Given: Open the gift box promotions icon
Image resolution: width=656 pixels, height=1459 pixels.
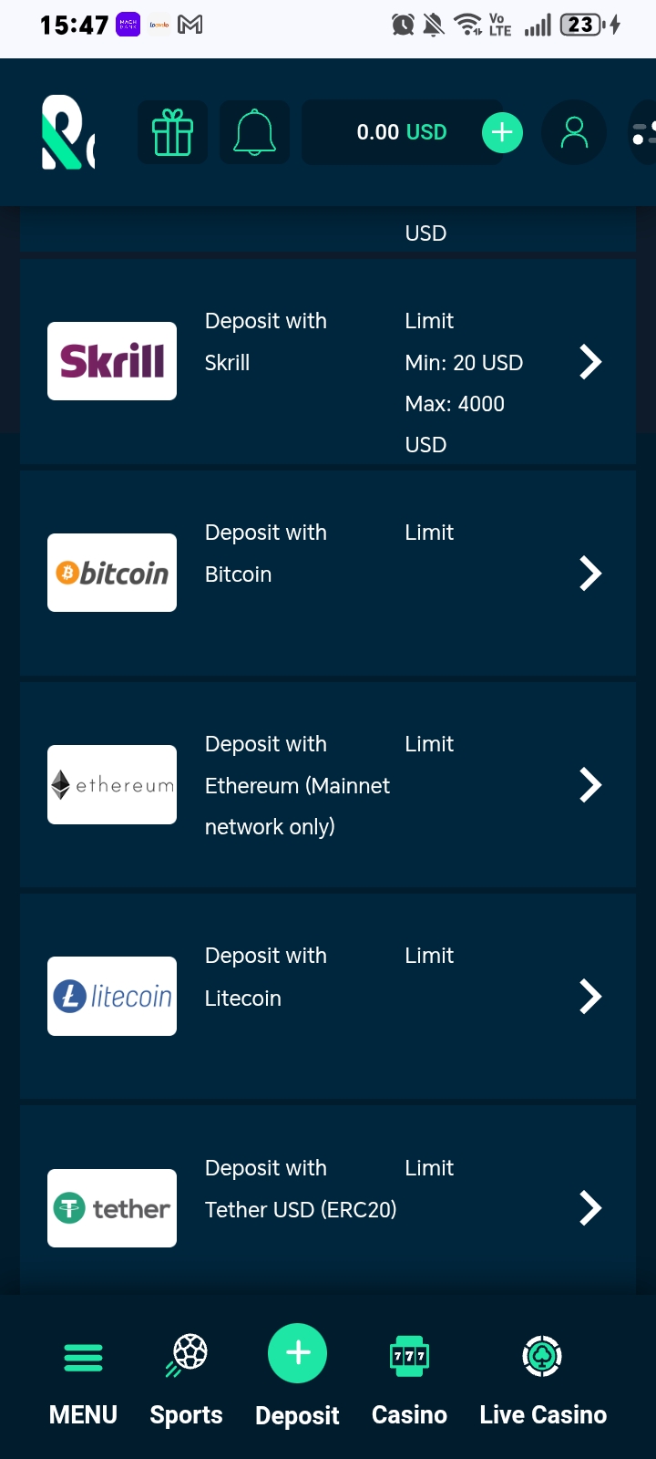Looking at the screenshot, I should click(173, 133).
